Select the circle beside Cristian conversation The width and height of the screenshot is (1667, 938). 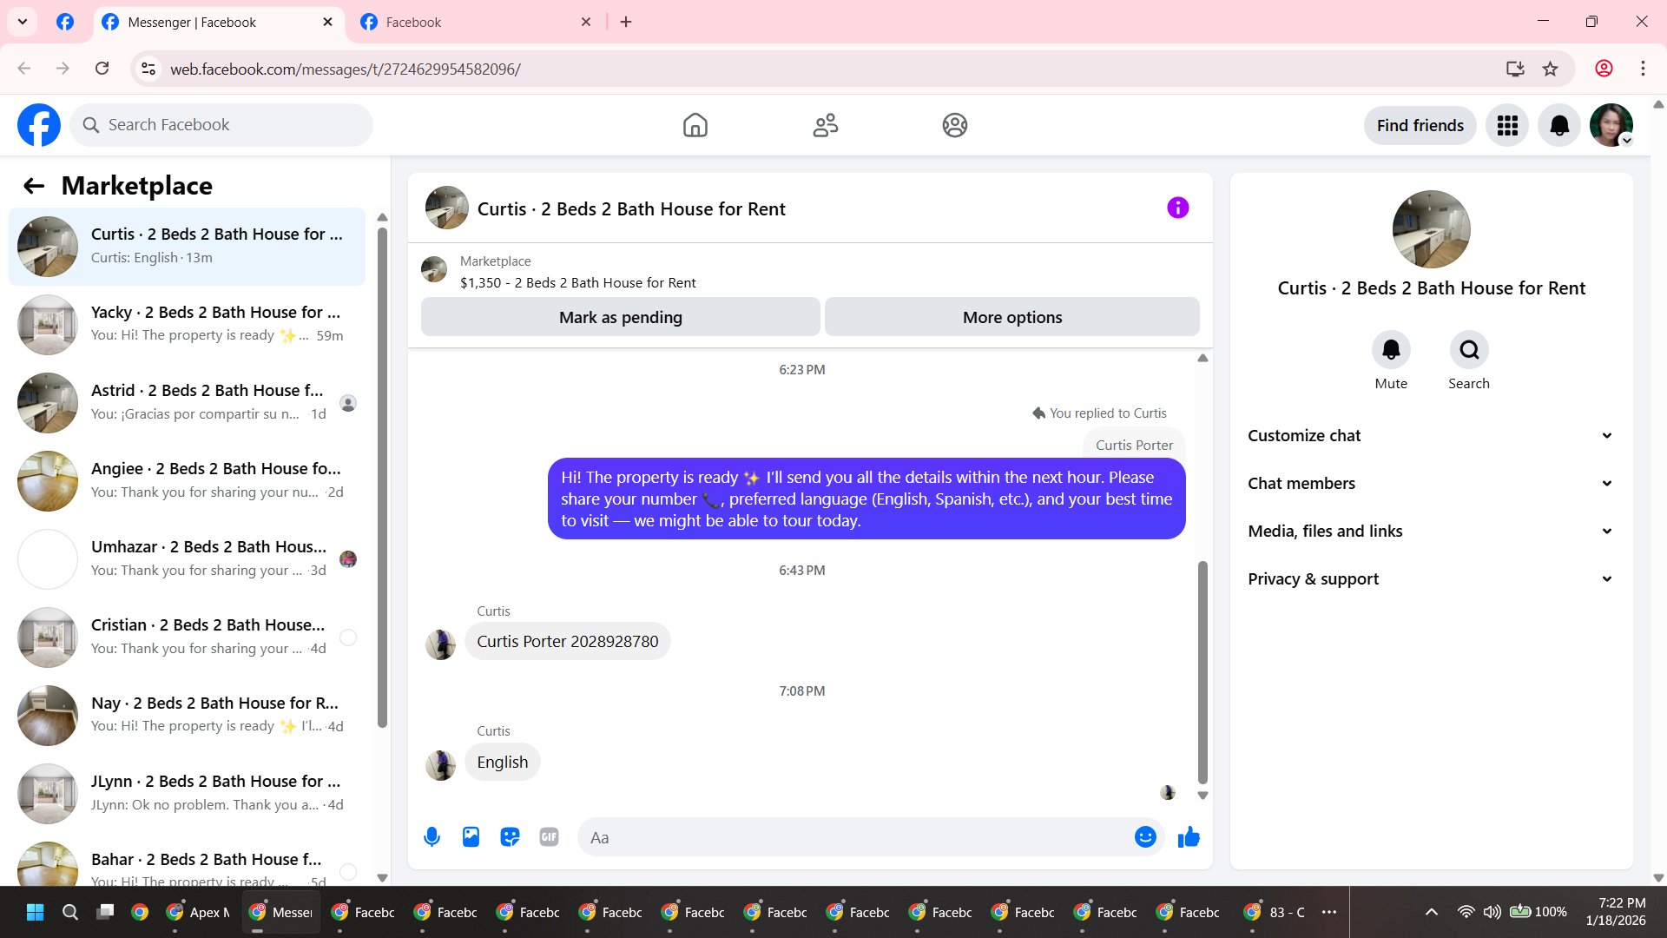(x=348, y=637)
